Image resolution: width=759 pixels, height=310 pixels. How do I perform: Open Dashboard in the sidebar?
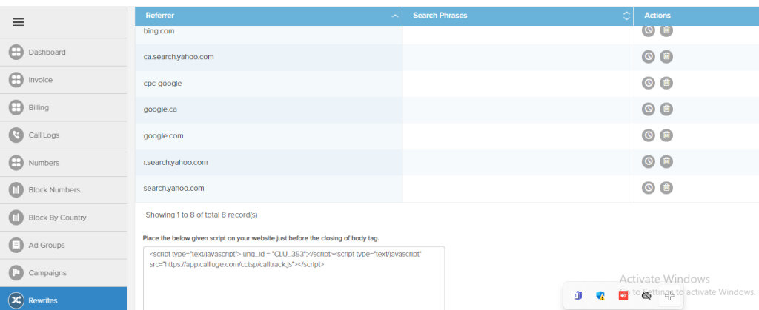[47, 53]
